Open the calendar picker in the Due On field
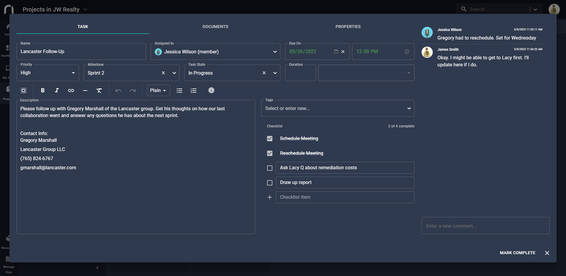The height and width of the screenshot is (276, 566). pos(336,52)
